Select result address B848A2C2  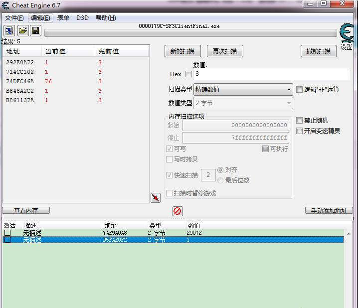click(x=20, y=91)
